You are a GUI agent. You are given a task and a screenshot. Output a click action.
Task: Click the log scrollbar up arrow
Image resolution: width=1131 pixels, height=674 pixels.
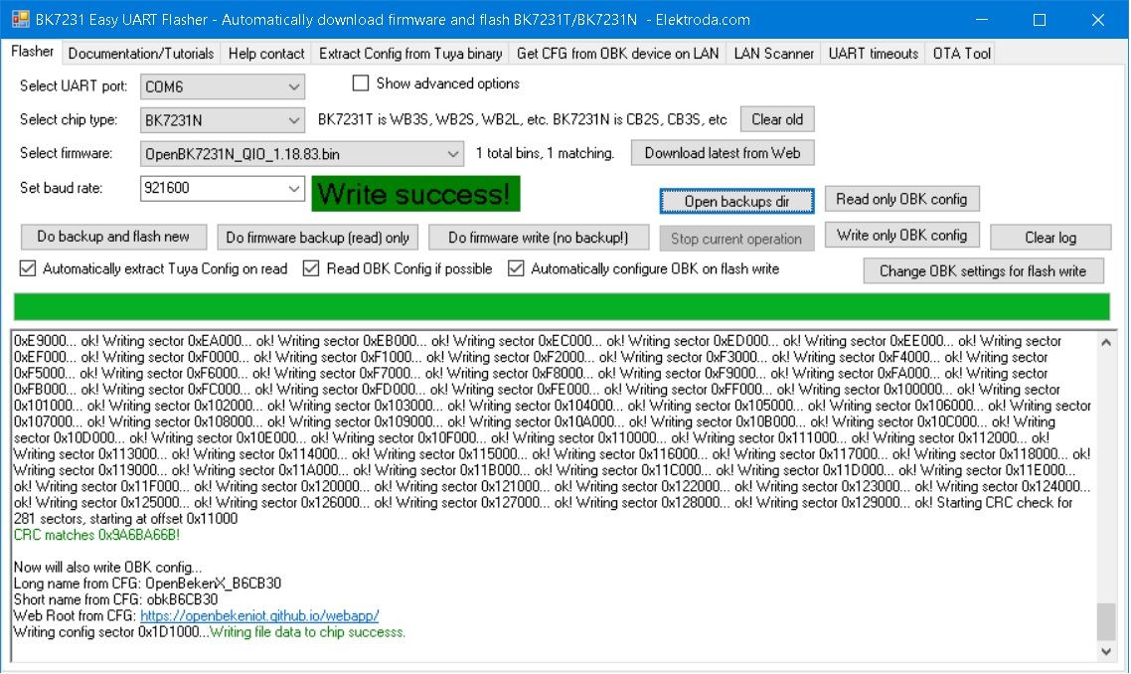pyautogui.click(x=1106, y=343)
